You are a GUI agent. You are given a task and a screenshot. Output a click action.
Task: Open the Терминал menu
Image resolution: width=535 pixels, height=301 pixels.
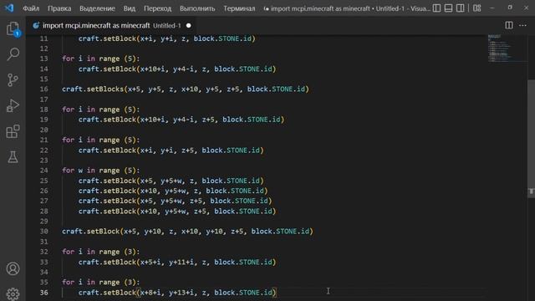[239, 8]
